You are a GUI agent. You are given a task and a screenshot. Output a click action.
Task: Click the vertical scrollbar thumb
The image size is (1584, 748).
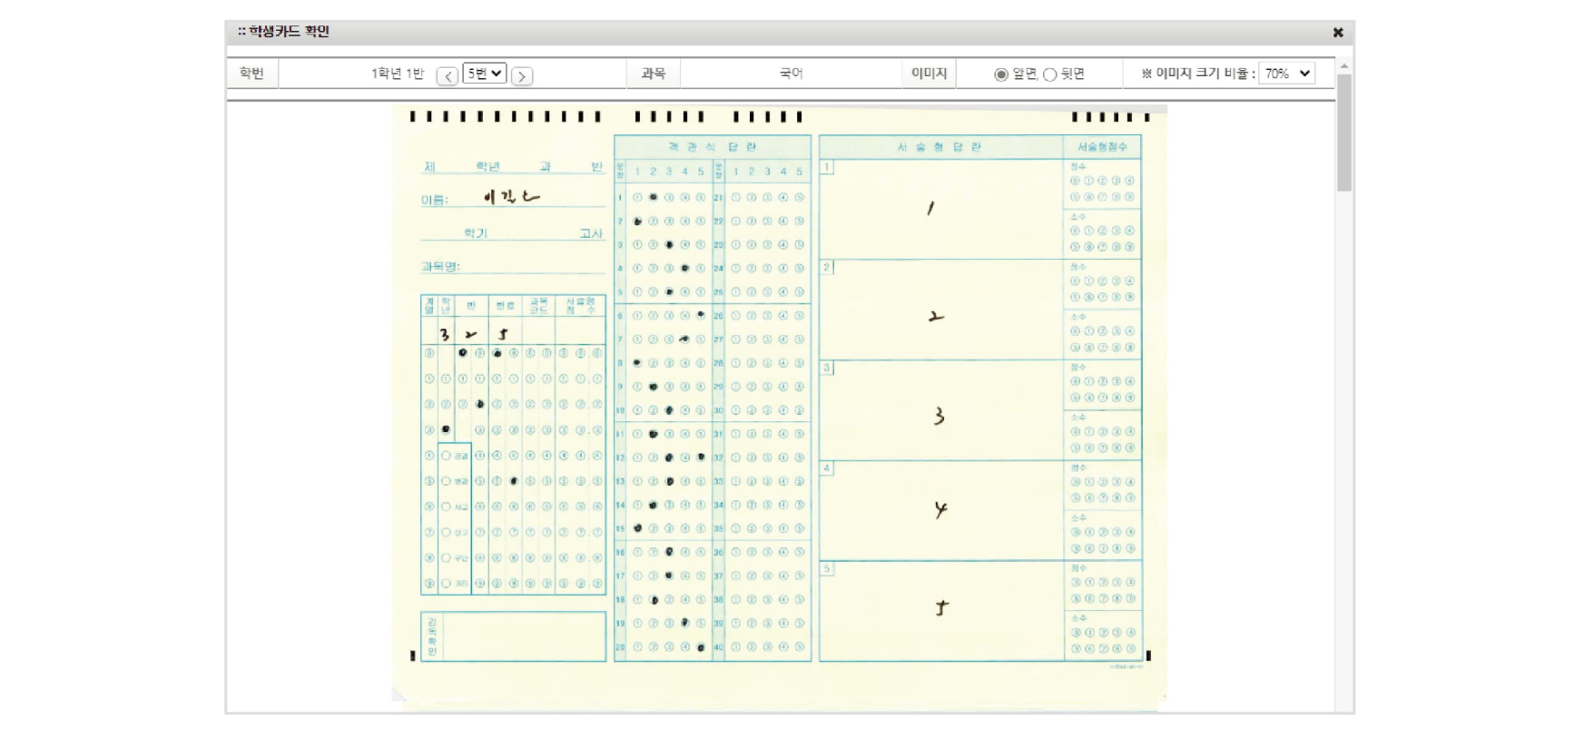1344,133
